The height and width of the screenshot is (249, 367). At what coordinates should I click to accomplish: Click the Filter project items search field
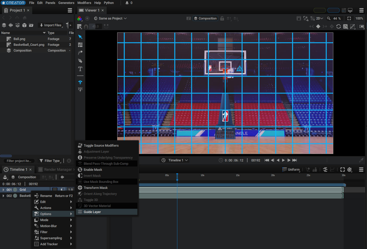point(19,161)
